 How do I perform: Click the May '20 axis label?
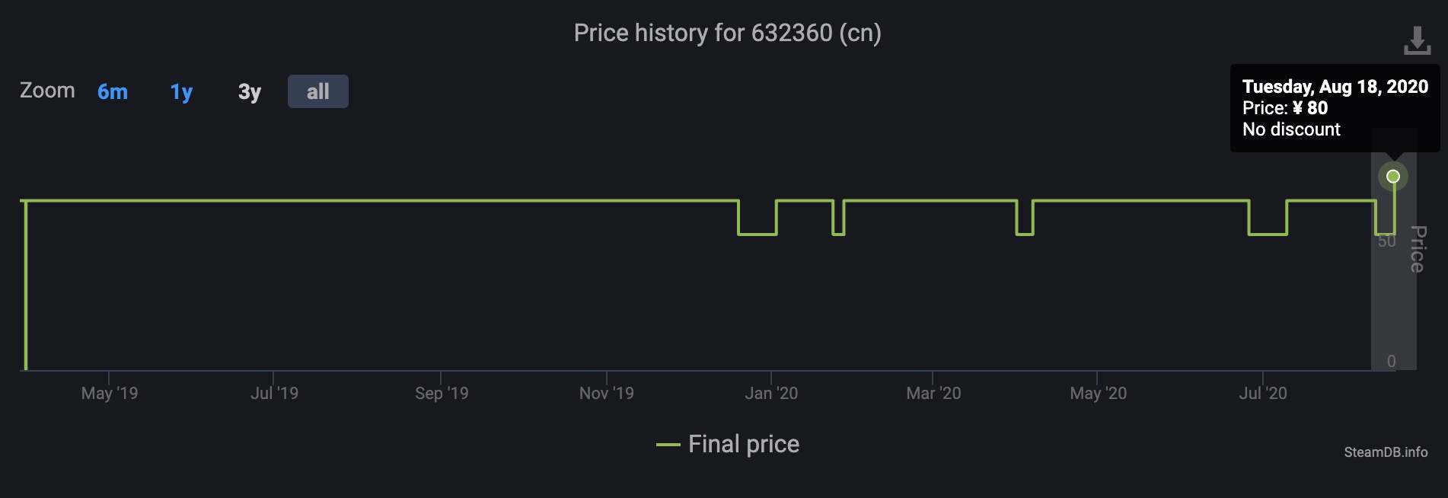[x=1098, y=393]
